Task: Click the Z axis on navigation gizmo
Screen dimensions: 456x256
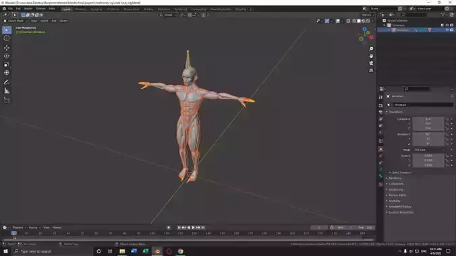Action: [x=365, y=29]
